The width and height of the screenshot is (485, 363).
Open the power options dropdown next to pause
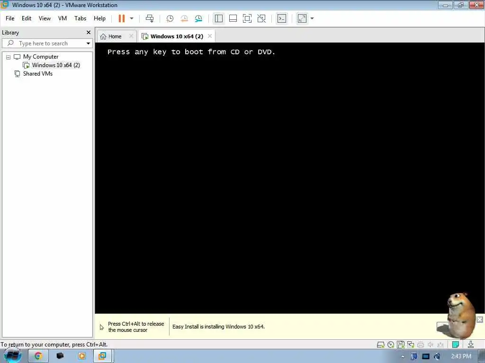click(132, 18)
